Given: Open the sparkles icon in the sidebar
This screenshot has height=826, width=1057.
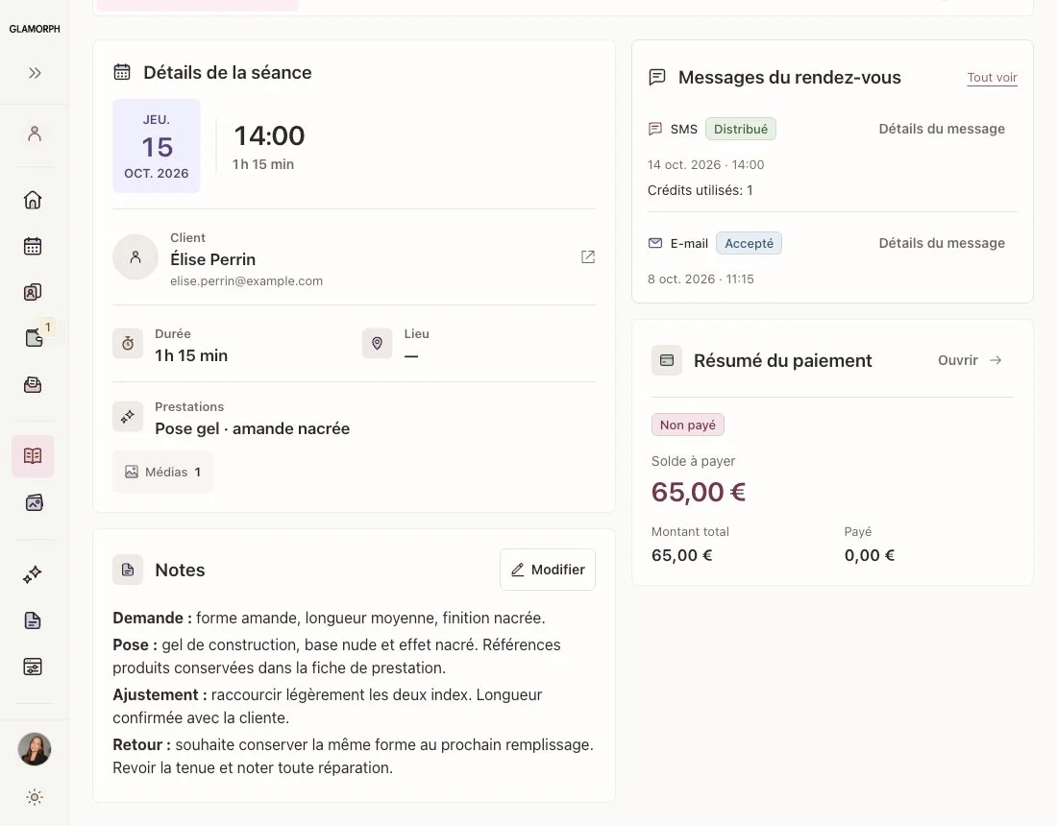Looking at the screenshot, I should (33, 574).
